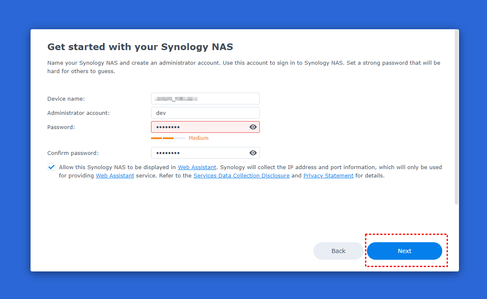487x299 pixels.
Task: Click the dialog's vertical scrollbar
Action: click(456, 117)
